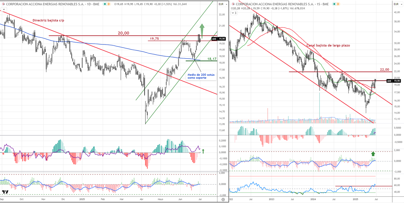Screen dimensions: 404x203
Task: Click the TradingView logo on the left chart
Action: tap(5, 192)
